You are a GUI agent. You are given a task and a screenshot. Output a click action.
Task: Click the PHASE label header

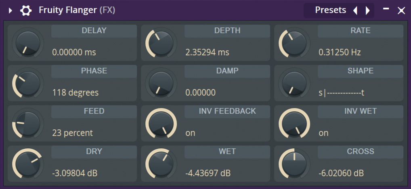(94, 71)
